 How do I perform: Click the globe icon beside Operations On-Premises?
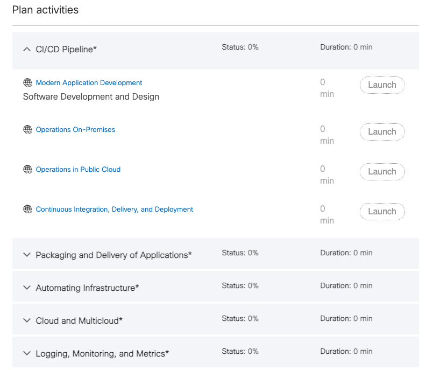click(x=27, y=129)
